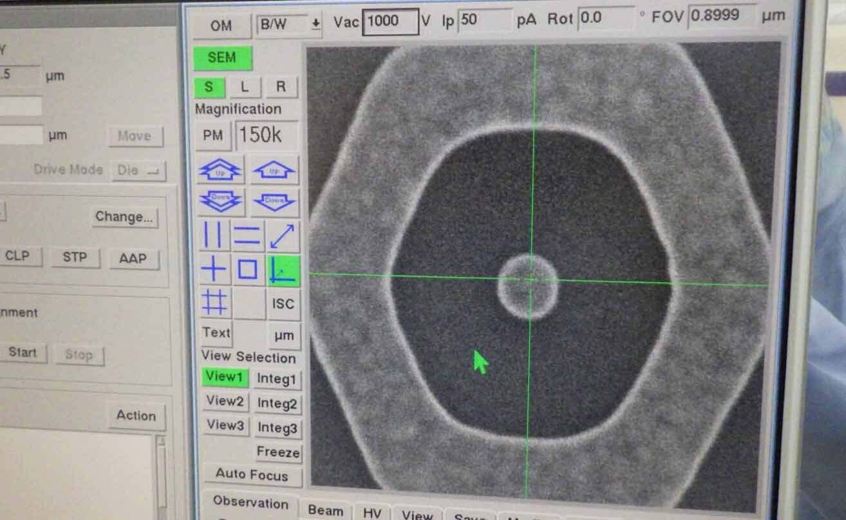Click the Integ1 button

[277, 379]
